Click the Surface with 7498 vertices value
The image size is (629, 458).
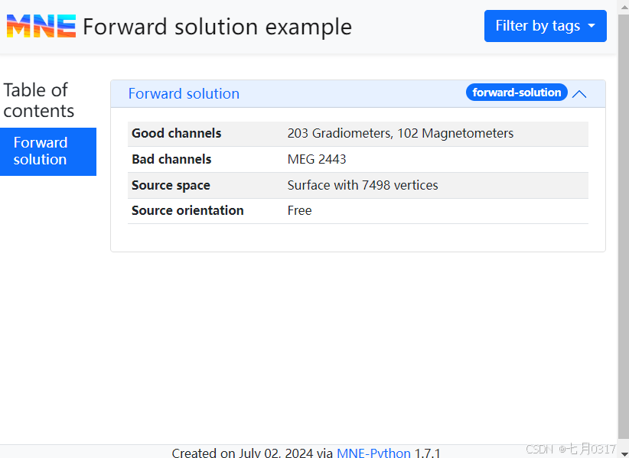coord(363,185)
